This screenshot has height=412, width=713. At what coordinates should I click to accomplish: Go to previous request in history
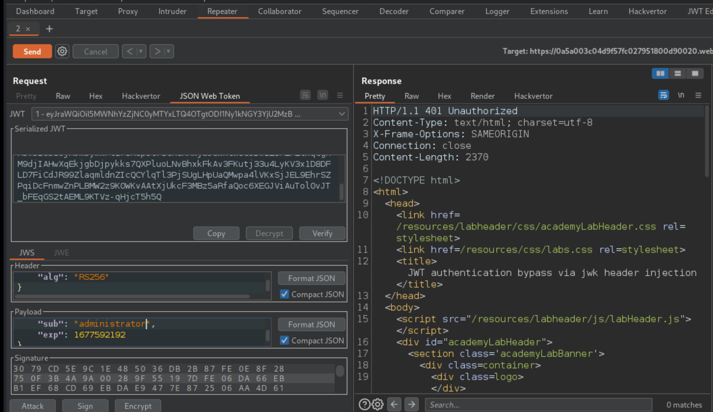coord(130,51)
